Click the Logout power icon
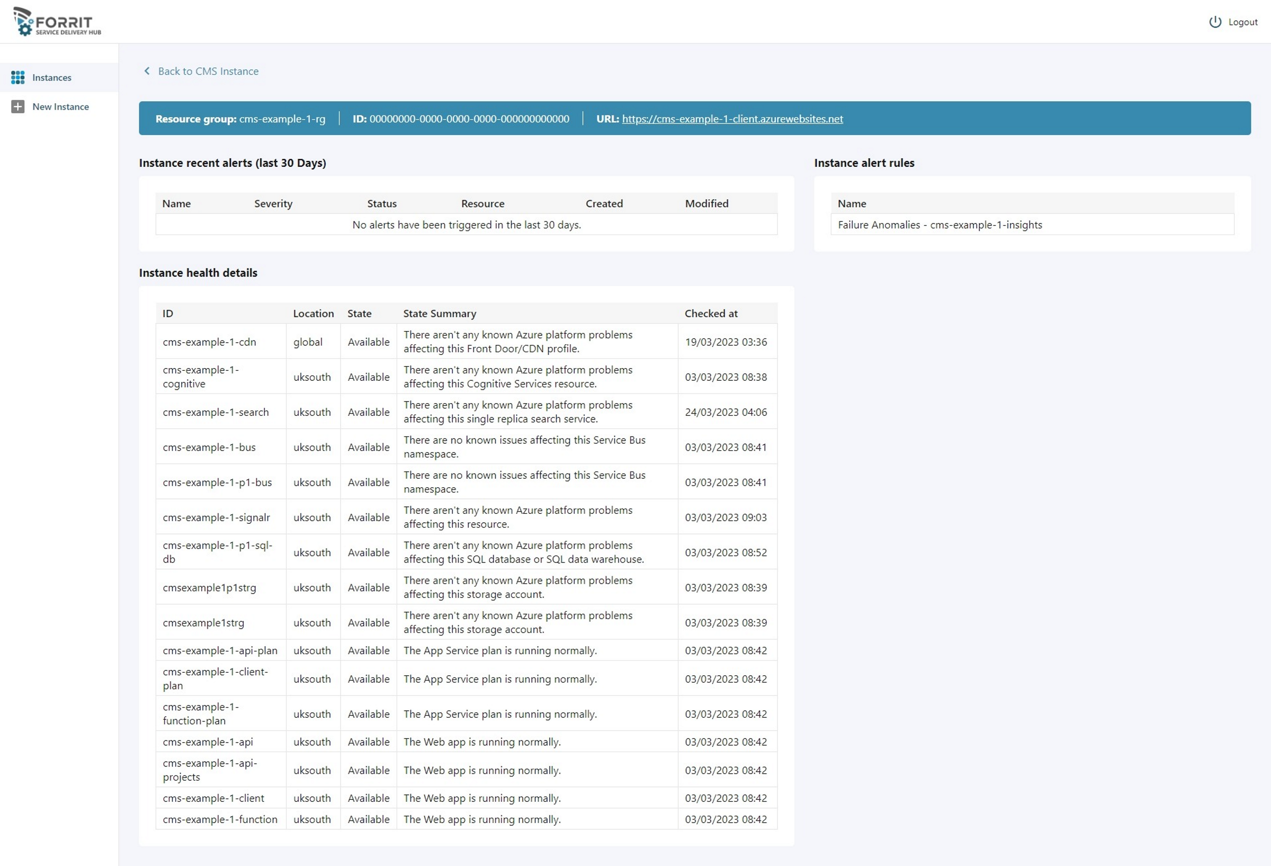 click(1215, 22)
